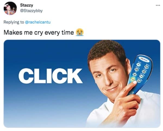Select the 'Makes me cry every time' text
The image size is (163, 131).
pyautogui.click(x=39, y=33)
